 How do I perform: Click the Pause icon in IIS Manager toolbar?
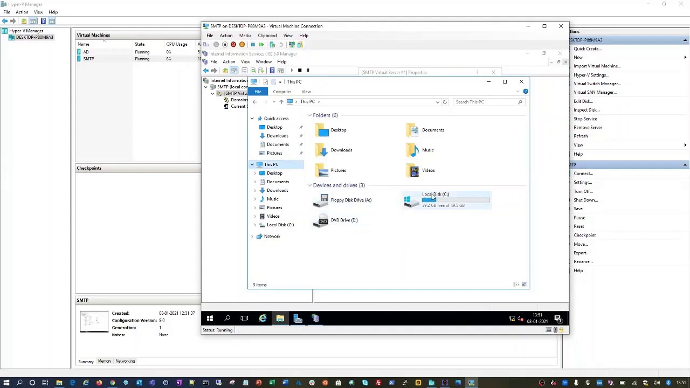[x=308, y=71]
